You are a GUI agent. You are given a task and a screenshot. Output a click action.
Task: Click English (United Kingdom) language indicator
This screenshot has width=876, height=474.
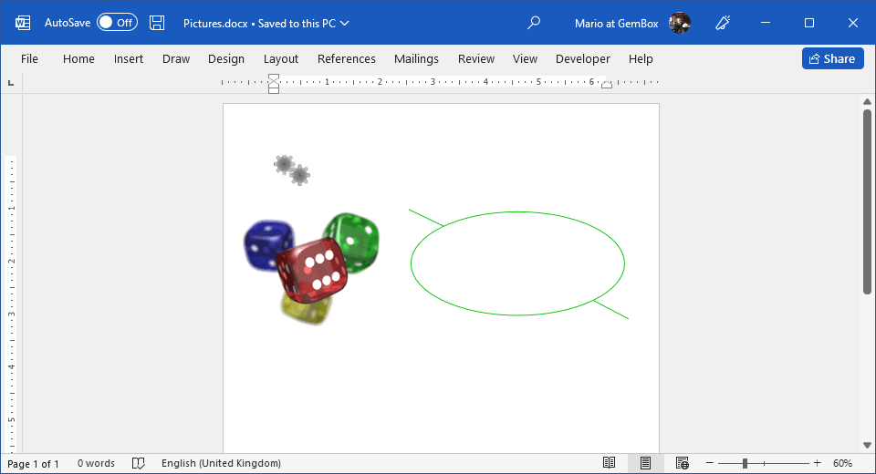pyautogui.click(x=221, y=463)
